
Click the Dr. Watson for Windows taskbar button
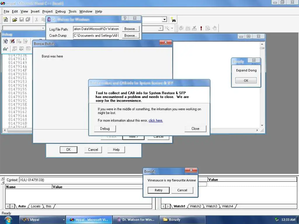[136, 220]
